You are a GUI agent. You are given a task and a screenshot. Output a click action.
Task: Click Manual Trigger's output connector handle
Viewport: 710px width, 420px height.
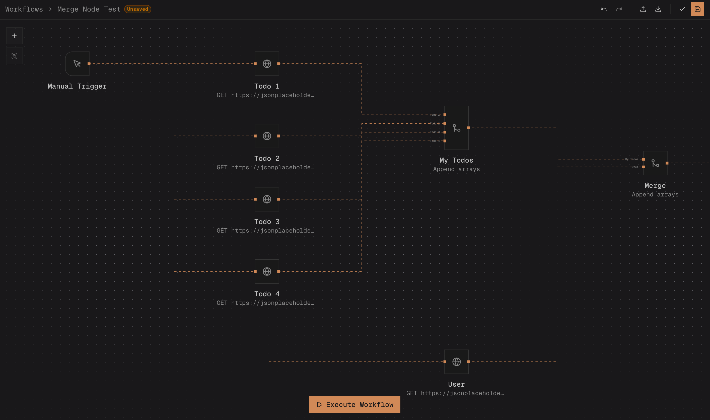coord(89,64)
